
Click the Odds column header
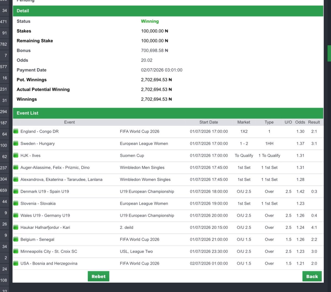click(x=300, y=122)
